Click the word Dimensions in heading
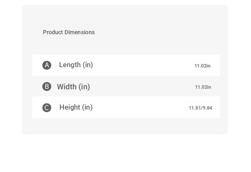Screen dimensions: 251x172 pos(79,32)
